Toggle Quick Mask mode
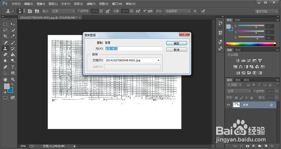The height and width of the screenshot is (149, 281). click(5, 98)
